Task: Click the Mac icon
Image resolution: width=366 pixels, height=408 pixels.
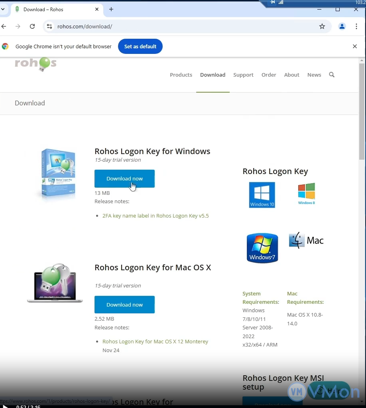Action: click(306, 240)
